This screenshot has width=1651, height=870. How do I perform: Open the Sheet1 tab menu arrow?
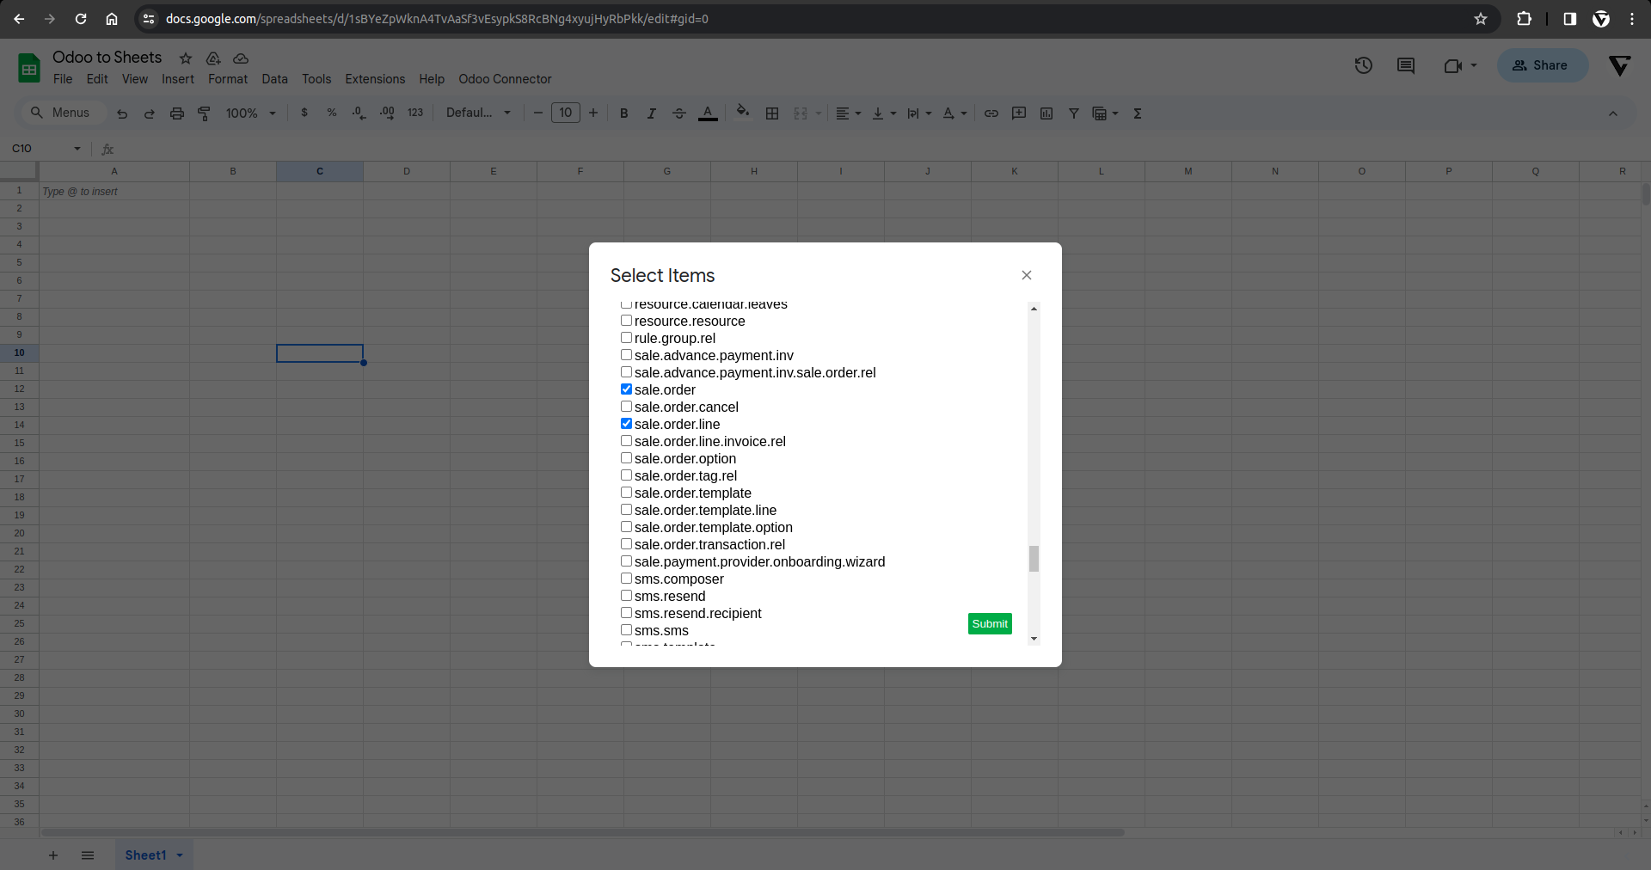click(x=179, y=855)
